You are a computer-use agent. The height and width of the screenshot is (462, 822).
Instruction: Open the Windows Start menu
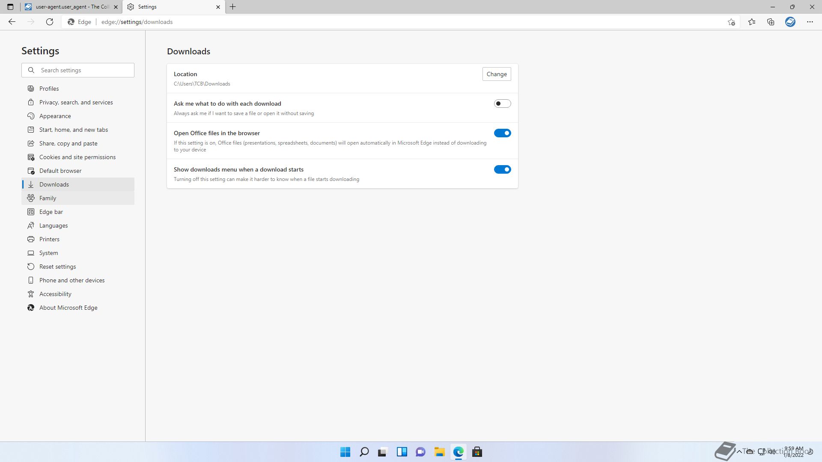pyautogui.click(x=345, y=452)
